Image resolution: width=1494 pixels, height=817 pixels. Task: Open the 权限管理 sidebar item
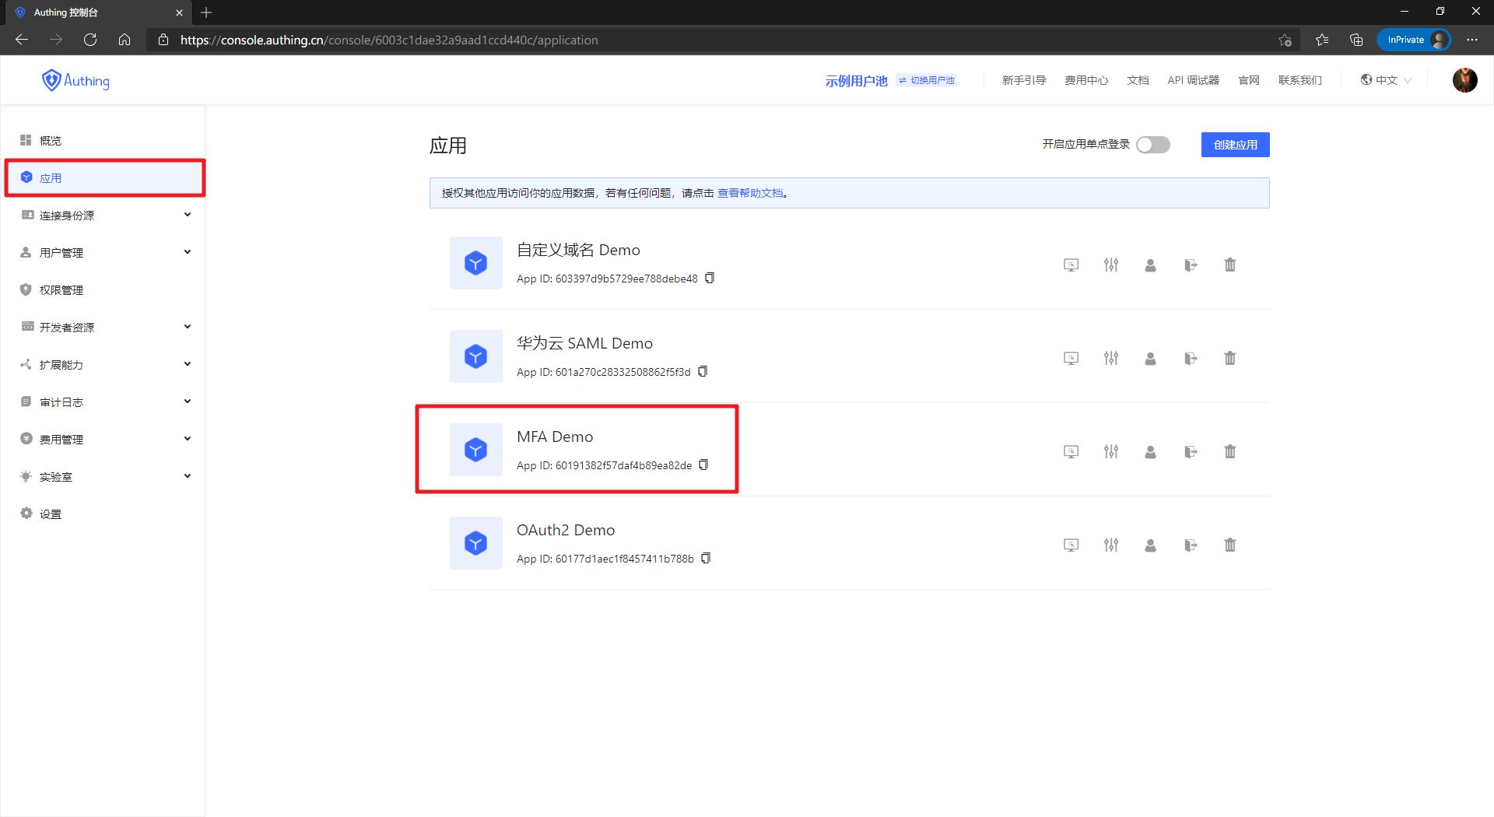pos(104,290)
